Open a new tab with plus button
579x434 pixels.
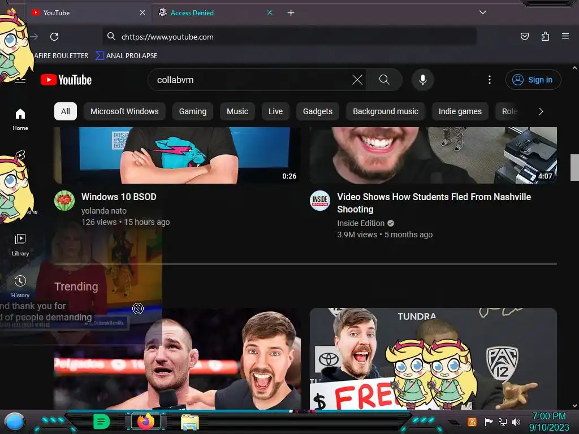point(291,13)
